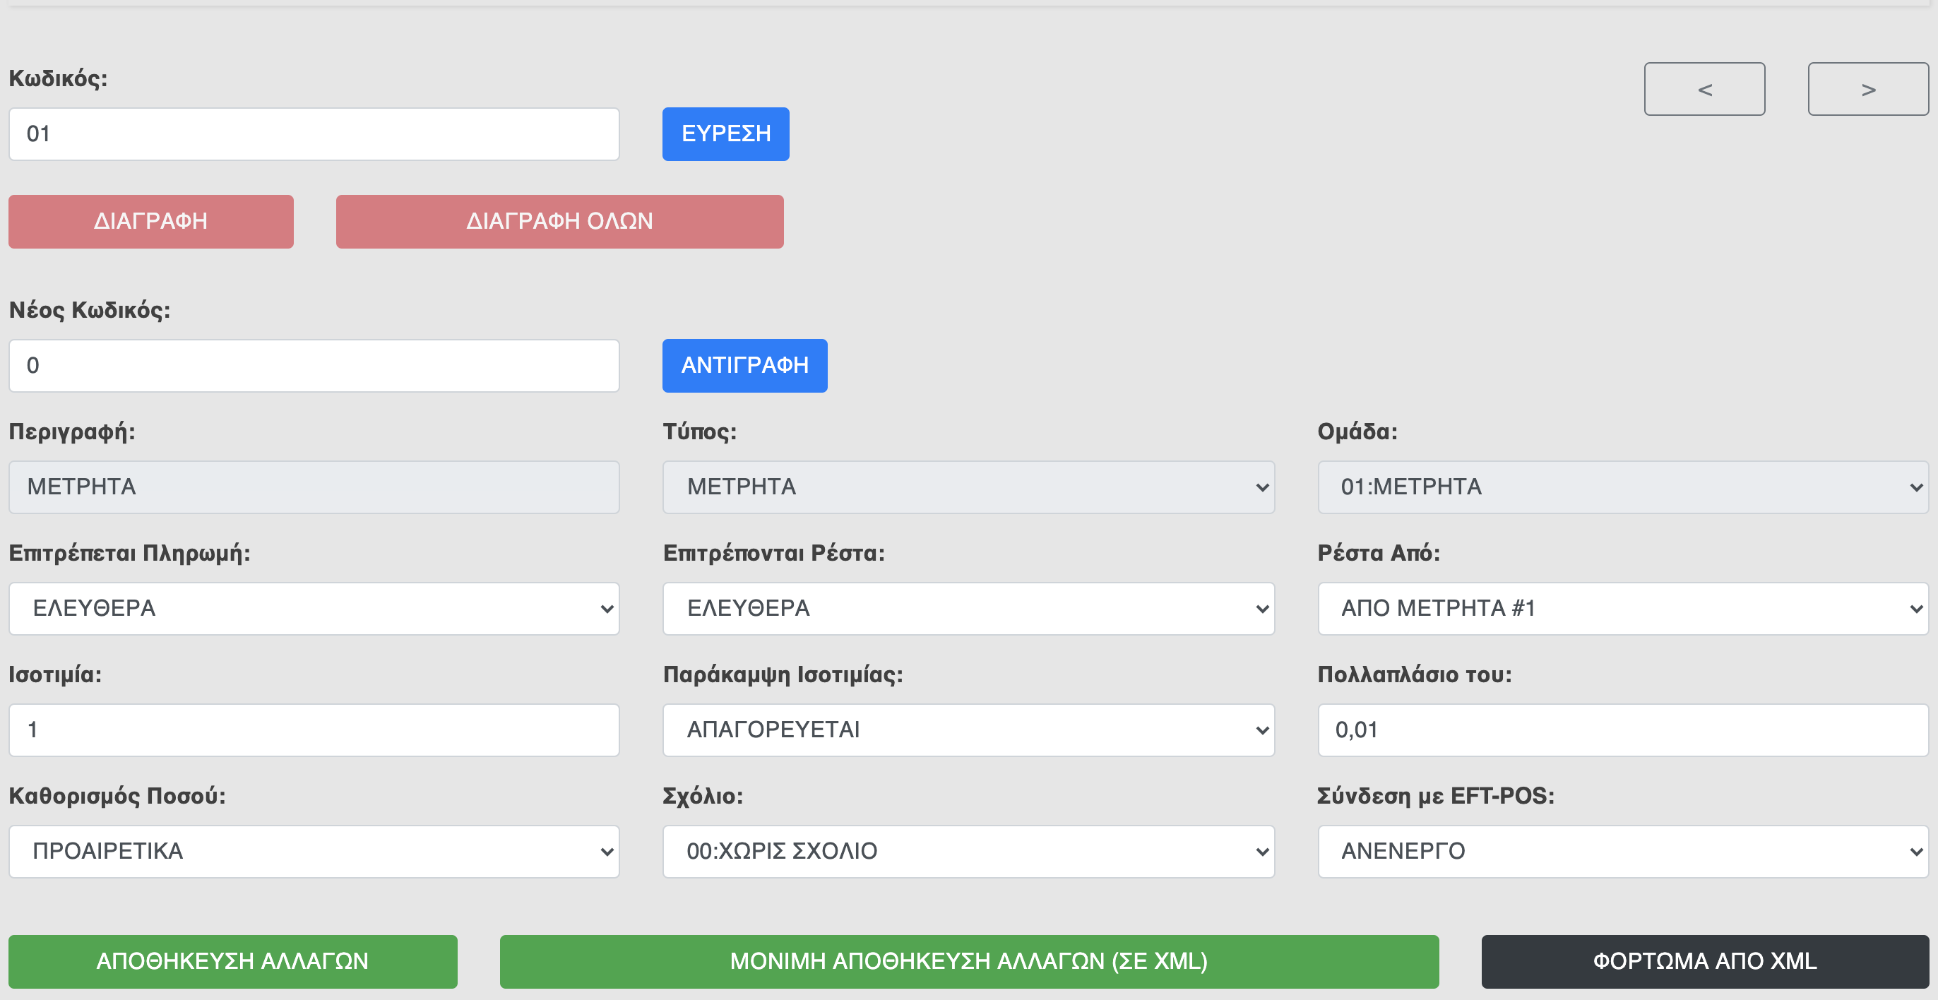
Task: Expand the Επιτρέπονται Ρέστα dropdown
Action: tap(968, 608)
